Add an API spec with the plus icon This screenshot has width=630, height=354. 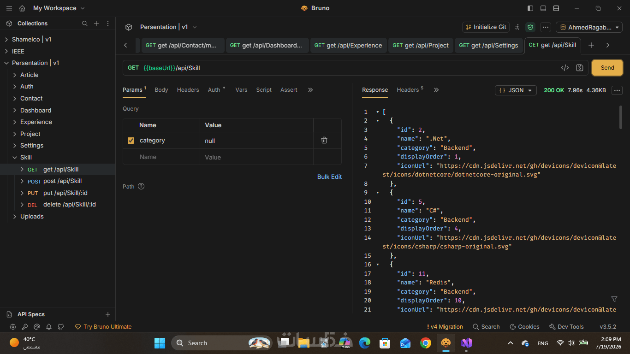[x=108, y=314]
